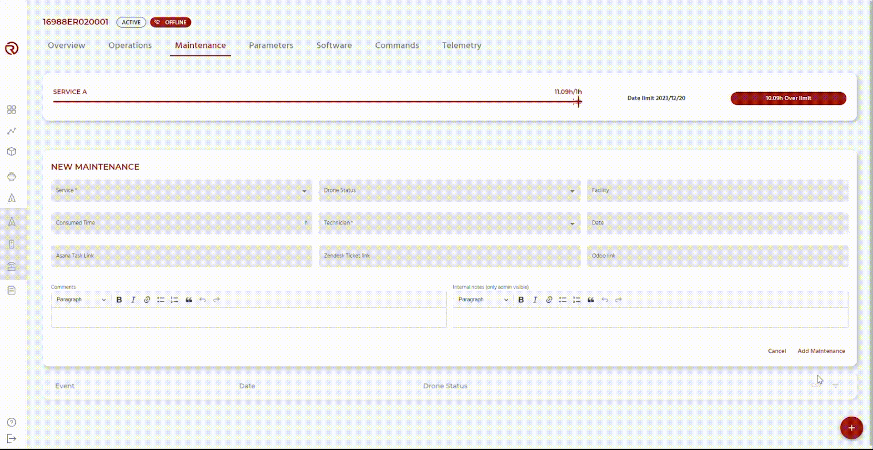
Task: Click the OFFLINE status badge
Action: point(171,22)
